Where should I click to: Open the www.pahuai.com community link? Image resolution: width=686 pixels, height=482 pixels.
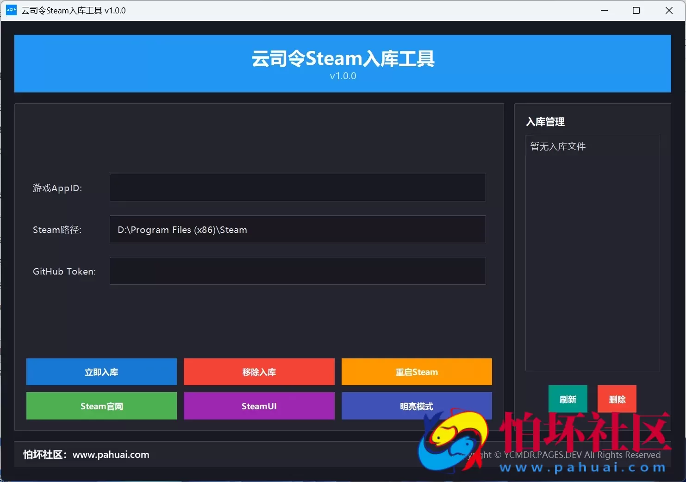111,454
